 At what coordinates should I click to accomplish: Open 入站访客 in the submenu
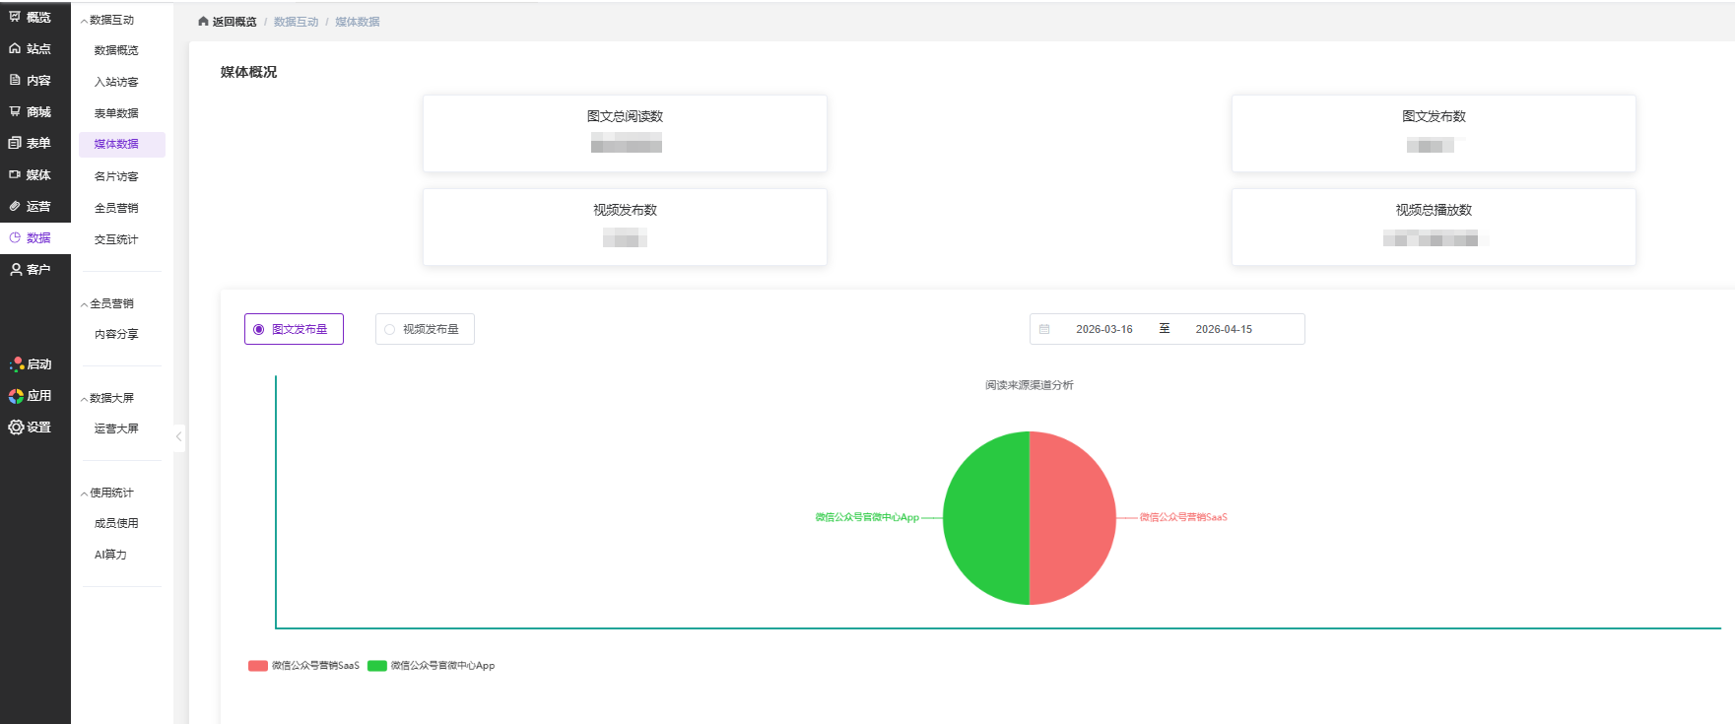click(x=116, y=82)
